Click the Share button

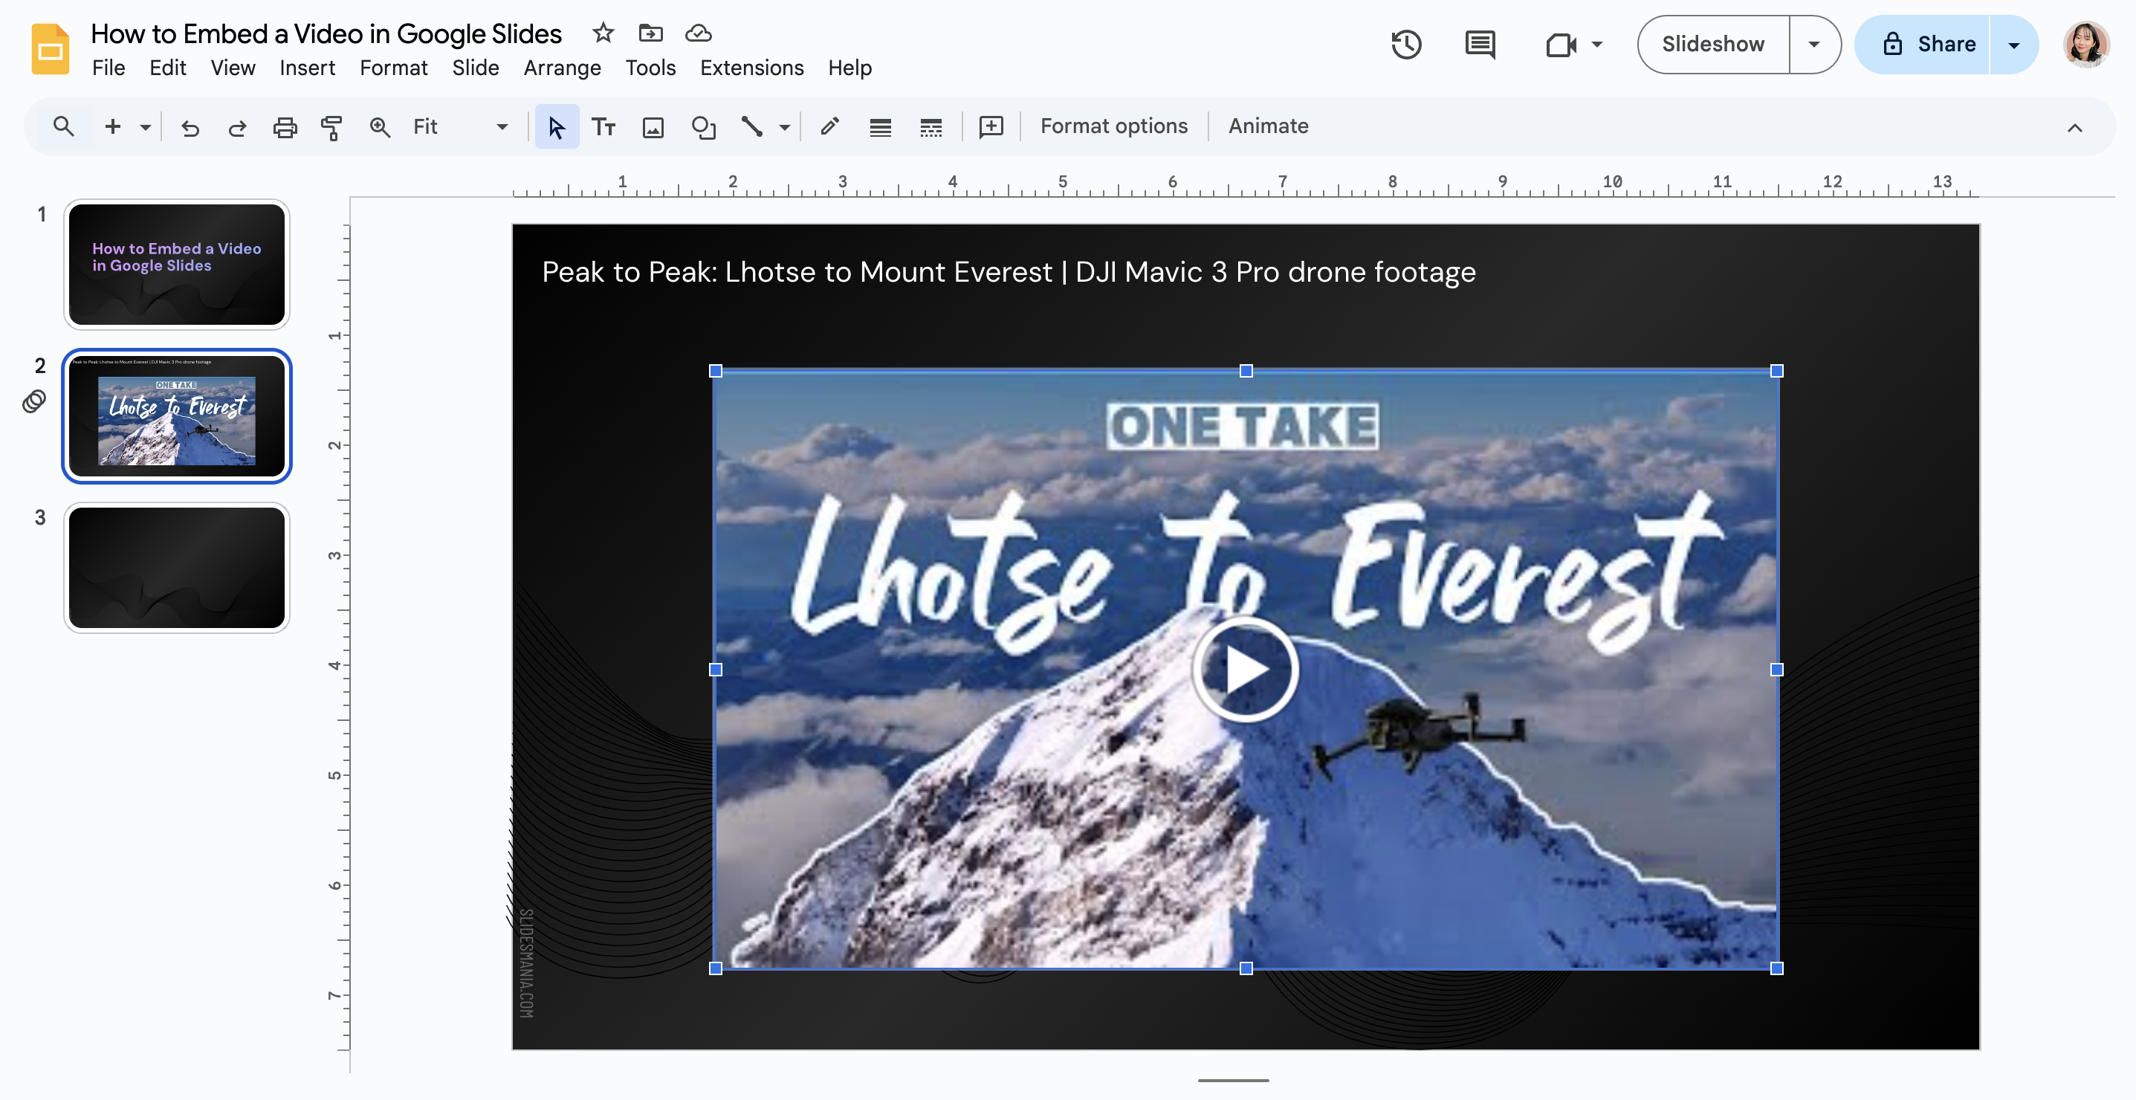tap(1922, 44)
